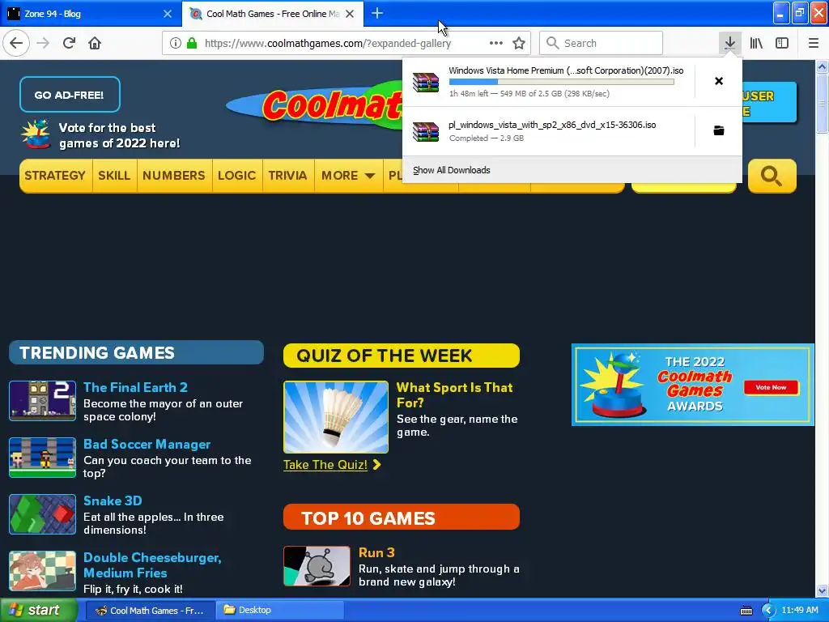Click the scrollbar up arrow
This screenshot has width=829, height=622.
(x=822, y=66)
